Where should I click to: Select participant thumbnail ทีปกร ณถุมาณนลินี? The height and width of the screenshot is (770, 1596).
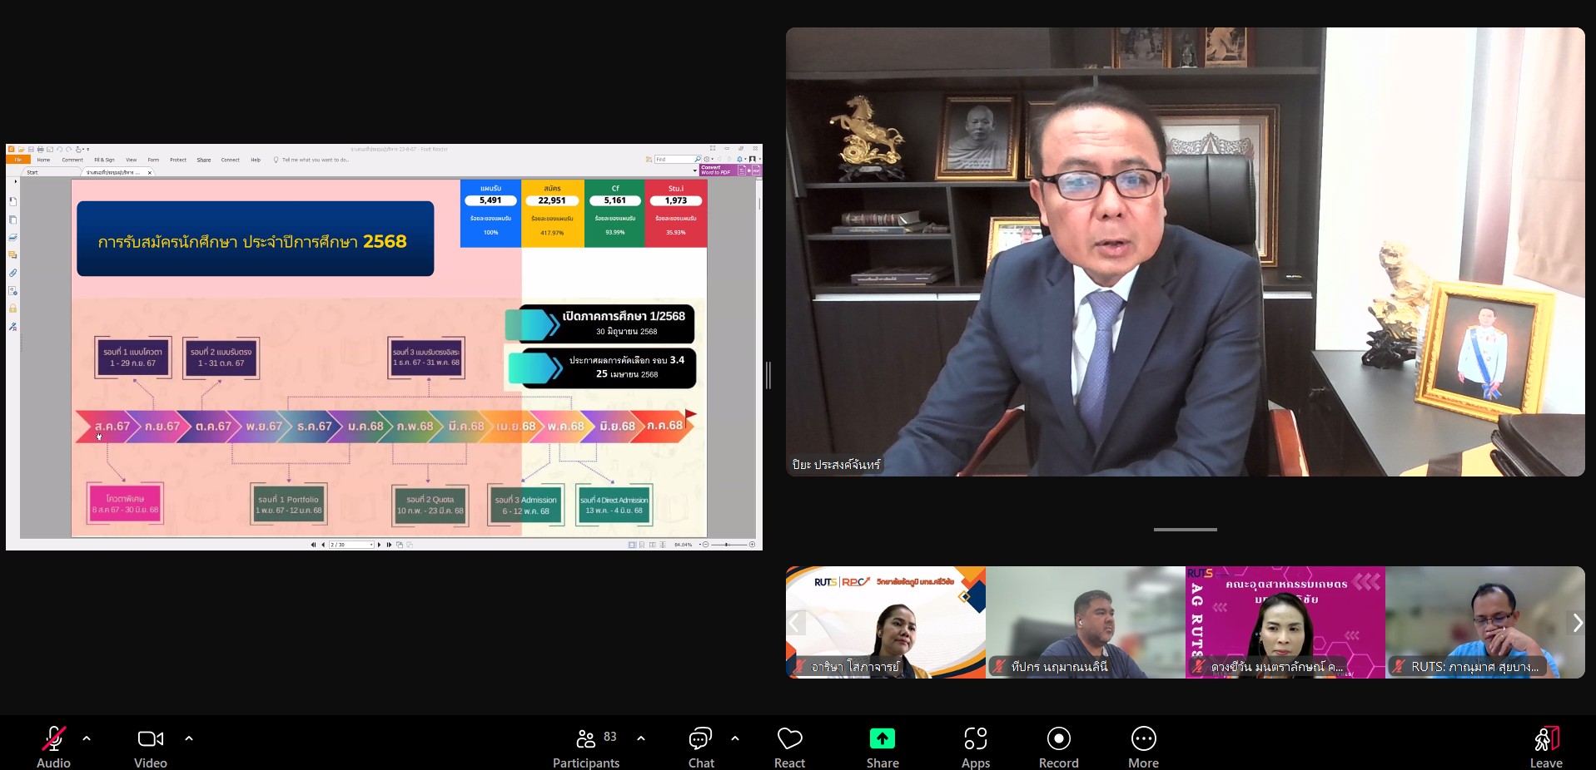(x=1086, y=622)
